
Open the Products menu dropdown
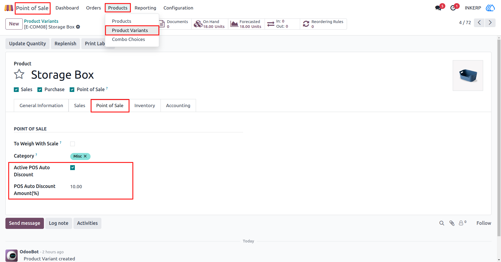pyautogui.click(x=118, y=8)
